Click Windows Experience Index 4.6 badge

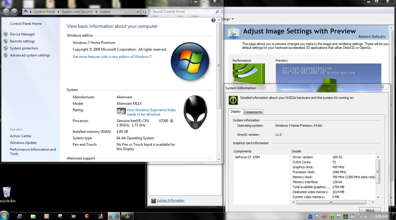coord(121,111)
